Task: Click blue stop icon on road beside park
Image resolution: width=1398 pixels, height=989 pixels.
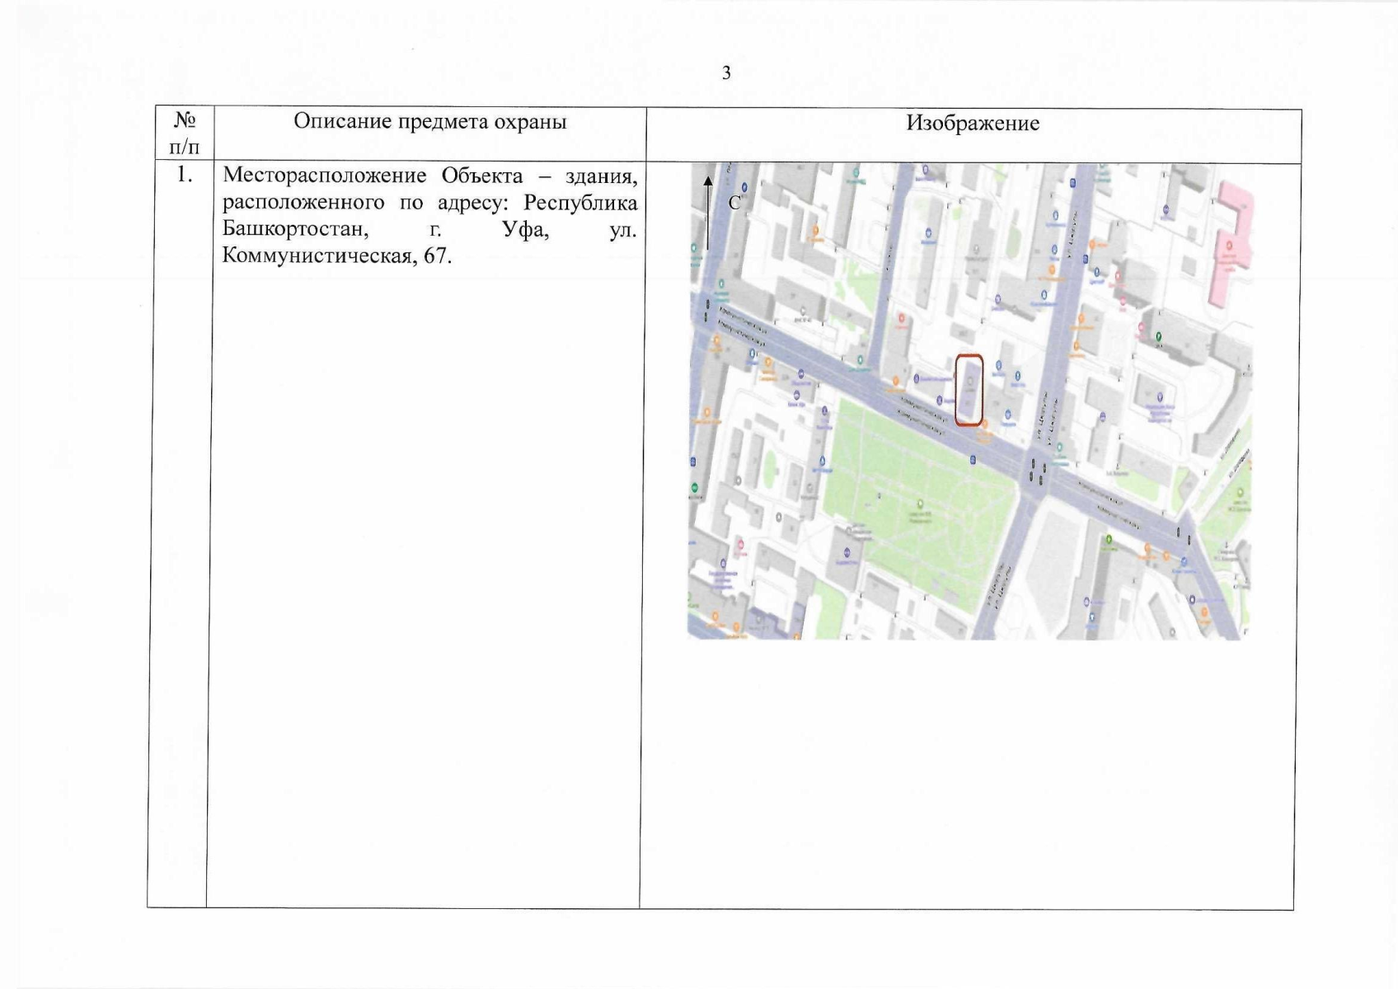Action: [974, 460]
